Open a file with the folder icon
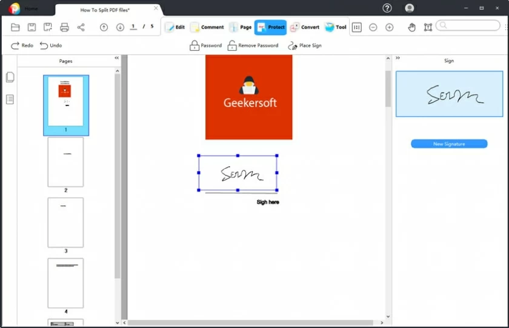The width and height of the screenshot is (509, 328). click(x=15, y=27)
